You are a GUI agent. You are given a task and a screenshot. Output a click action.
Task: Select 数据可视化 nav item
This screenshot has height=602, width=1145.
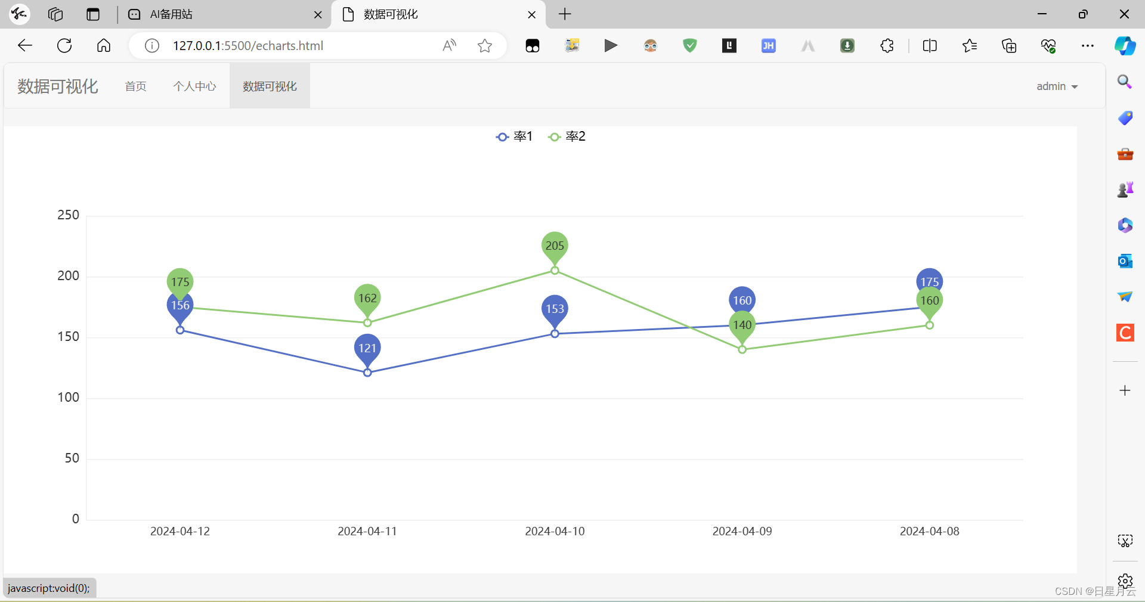pos(270,86)
